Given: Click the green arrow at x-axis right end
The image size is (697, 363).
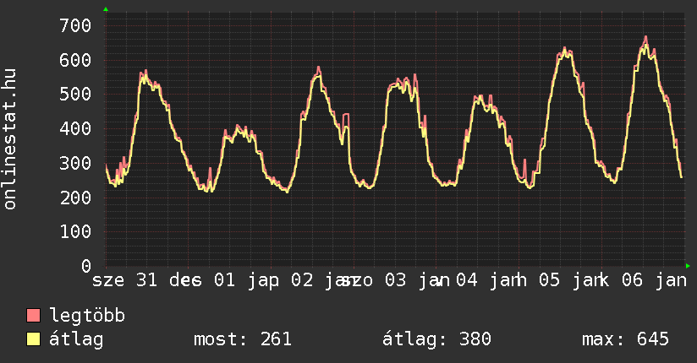Looking at the screenshot, I should (x=688, y=266).
